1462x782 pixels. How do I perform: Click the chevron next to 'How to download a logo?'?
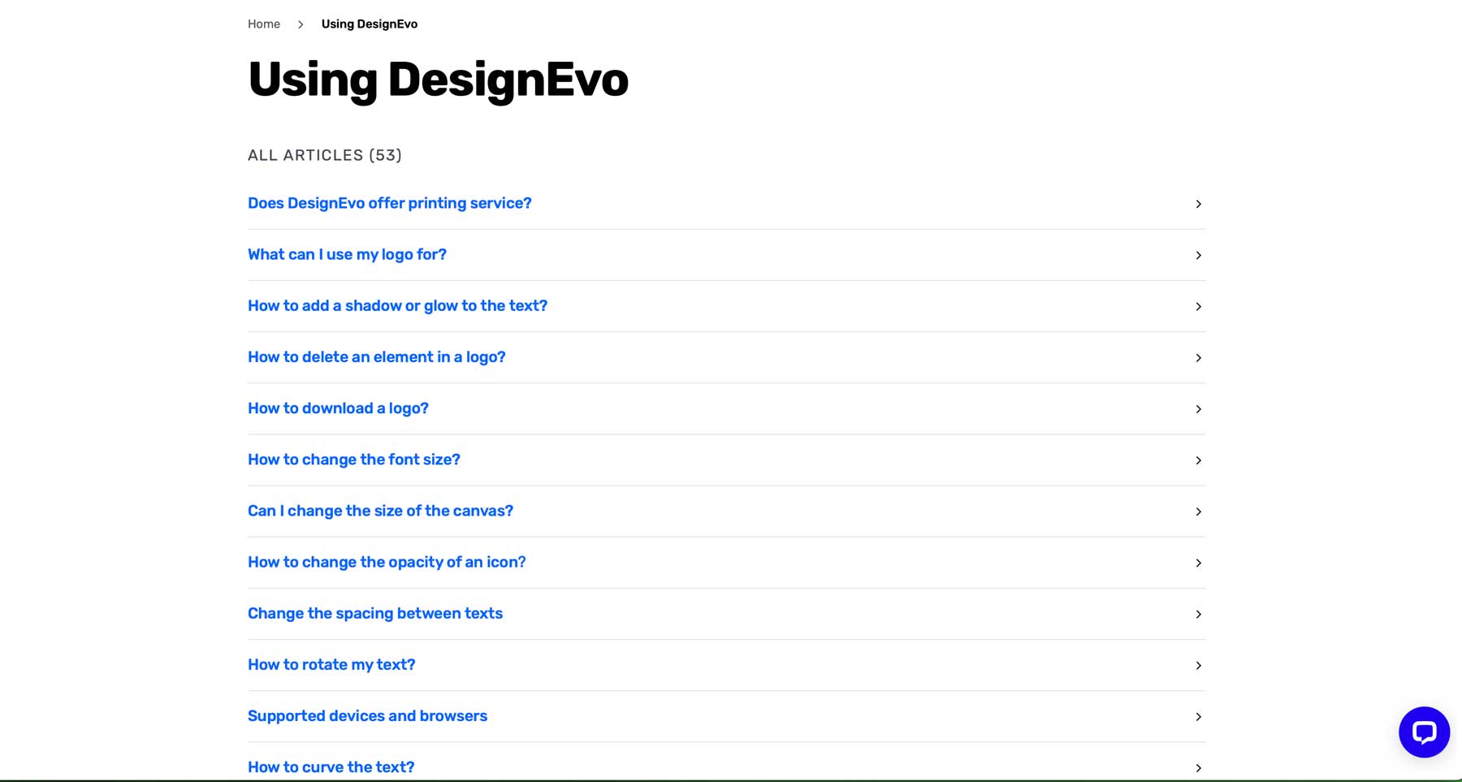click(1198, 409)
